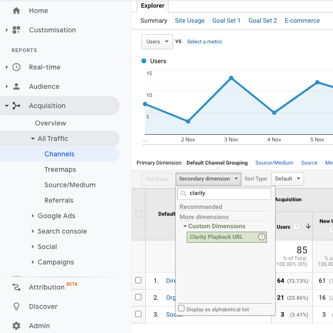Tick the checkbox for row 3
The height and width of the screenshot is (333, 333).
138,314
